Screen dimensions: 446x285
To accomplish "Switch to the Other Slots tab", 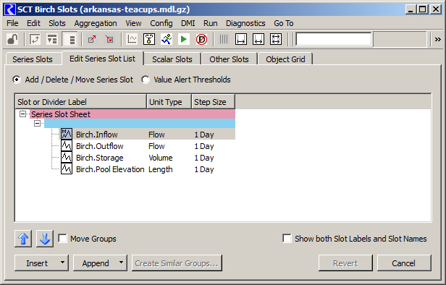I will (229, 59).
